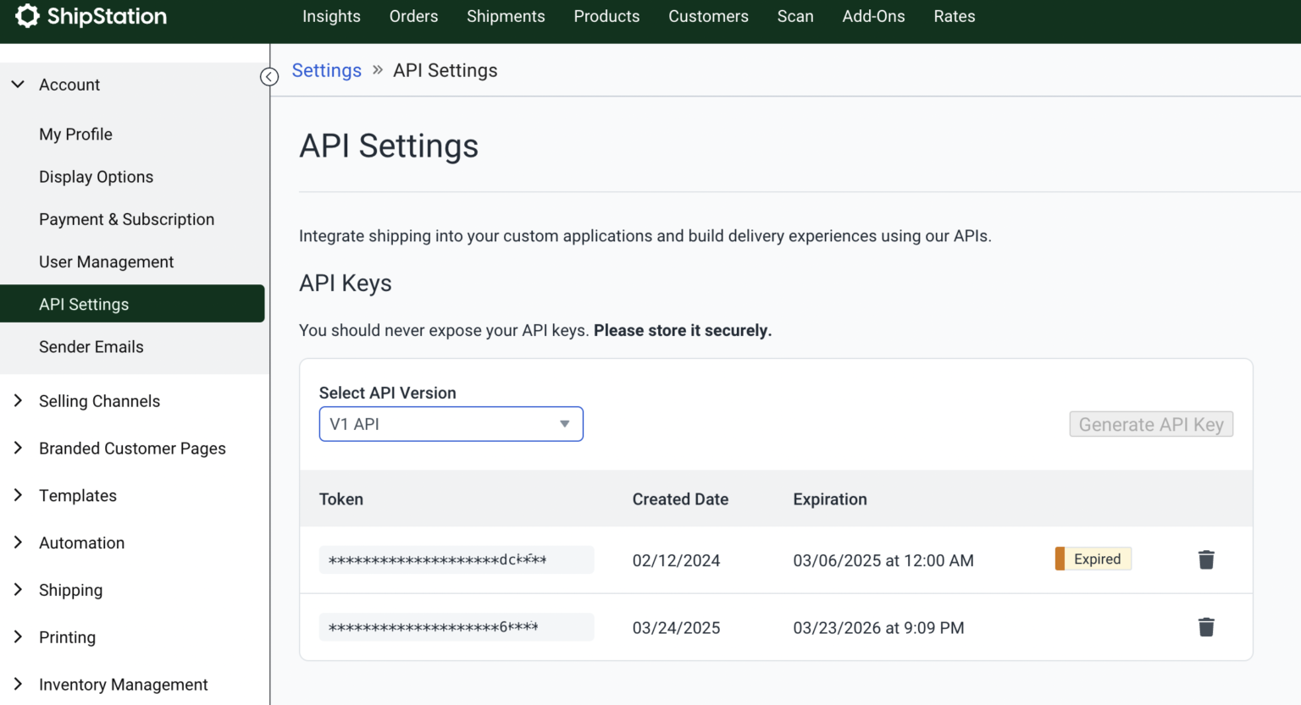
Task: Click the Generate API Key button
Action: 1151,424
